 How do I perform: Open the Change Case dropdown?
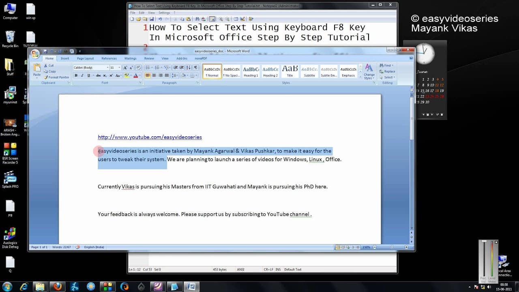click(x=118, y=75)
